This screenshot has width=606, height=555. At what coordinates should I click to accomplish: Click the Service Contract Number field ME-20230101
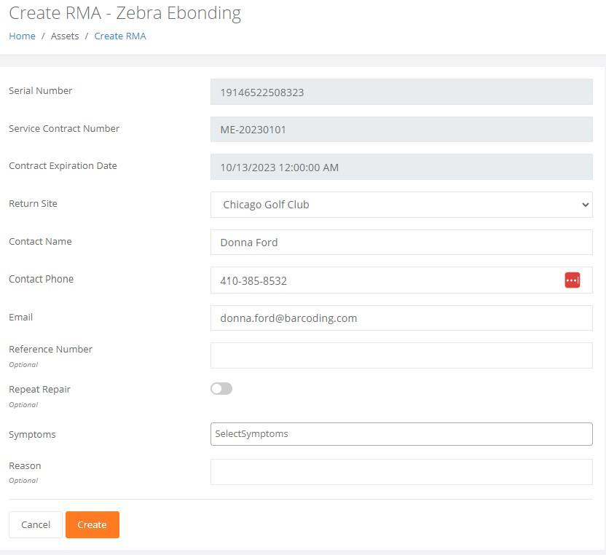pos(401,129)
